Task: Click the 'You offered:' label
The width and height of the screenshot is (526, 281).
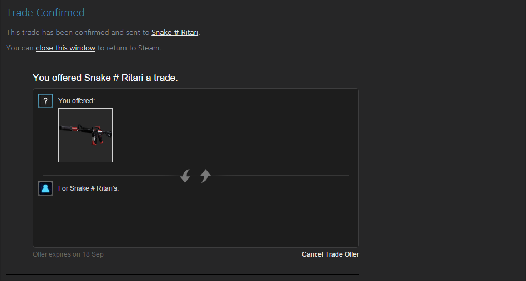Action: (x=77, y=101)
